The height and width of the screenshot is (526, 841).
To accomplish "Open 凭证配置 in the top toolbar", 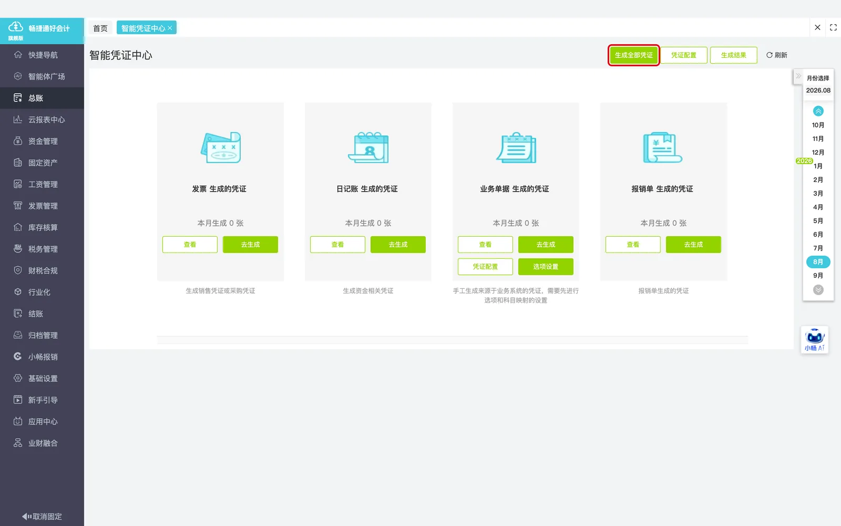I will [x=684, y=55].
